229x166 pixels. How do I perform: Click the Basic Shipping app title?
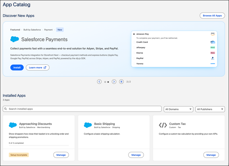coord(105,124)
